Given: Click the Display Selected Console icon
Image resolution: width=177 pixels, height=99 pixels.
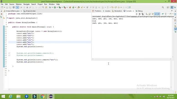Looking at the screenshot, I should coord(166,14).
